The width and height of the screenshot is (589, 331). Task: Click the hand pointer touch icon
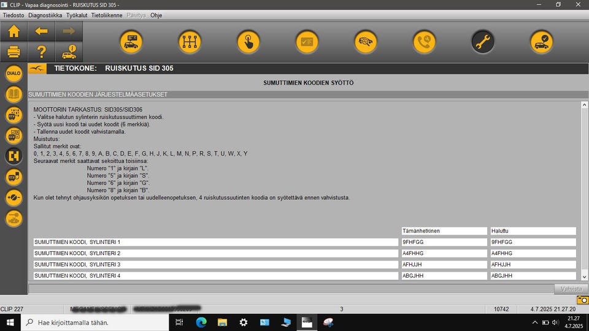[248, 42]
